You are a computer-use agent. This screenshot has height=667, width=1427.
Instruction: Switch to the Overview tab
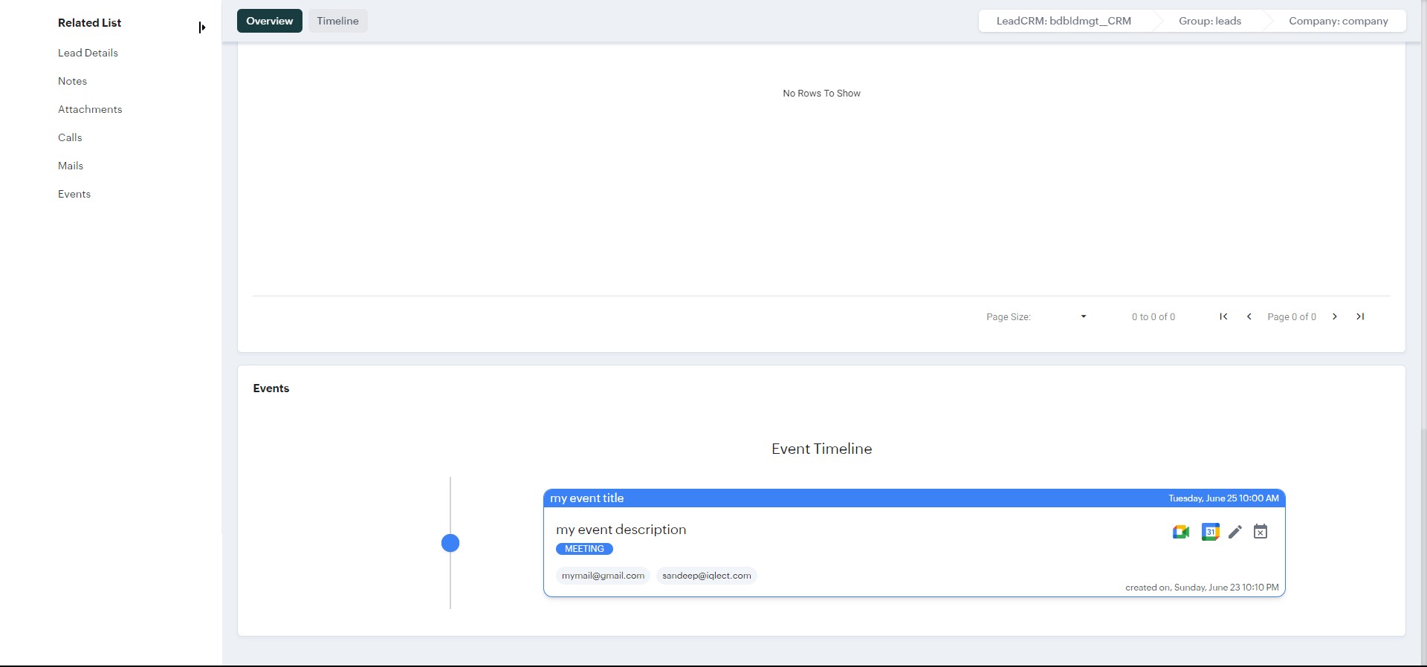269,21
